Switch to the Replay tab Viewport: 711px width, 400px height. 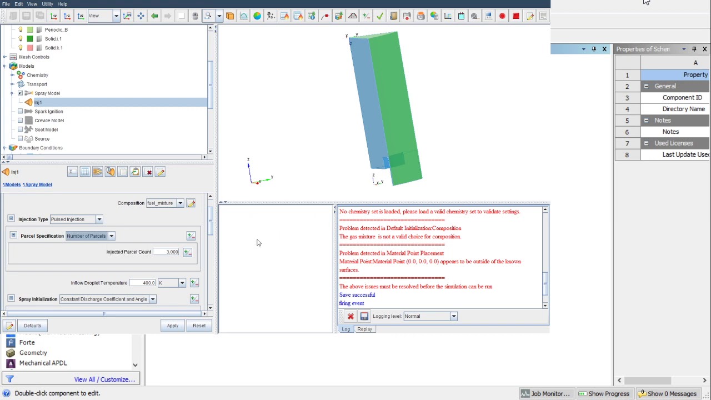click(x=364, y=329)
